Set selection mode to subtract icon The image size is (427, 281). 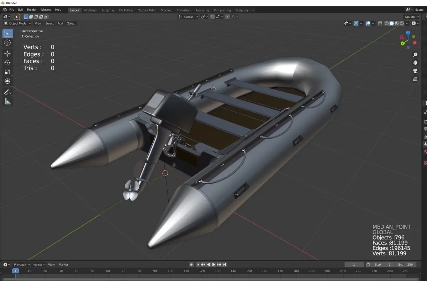point(36,17)
